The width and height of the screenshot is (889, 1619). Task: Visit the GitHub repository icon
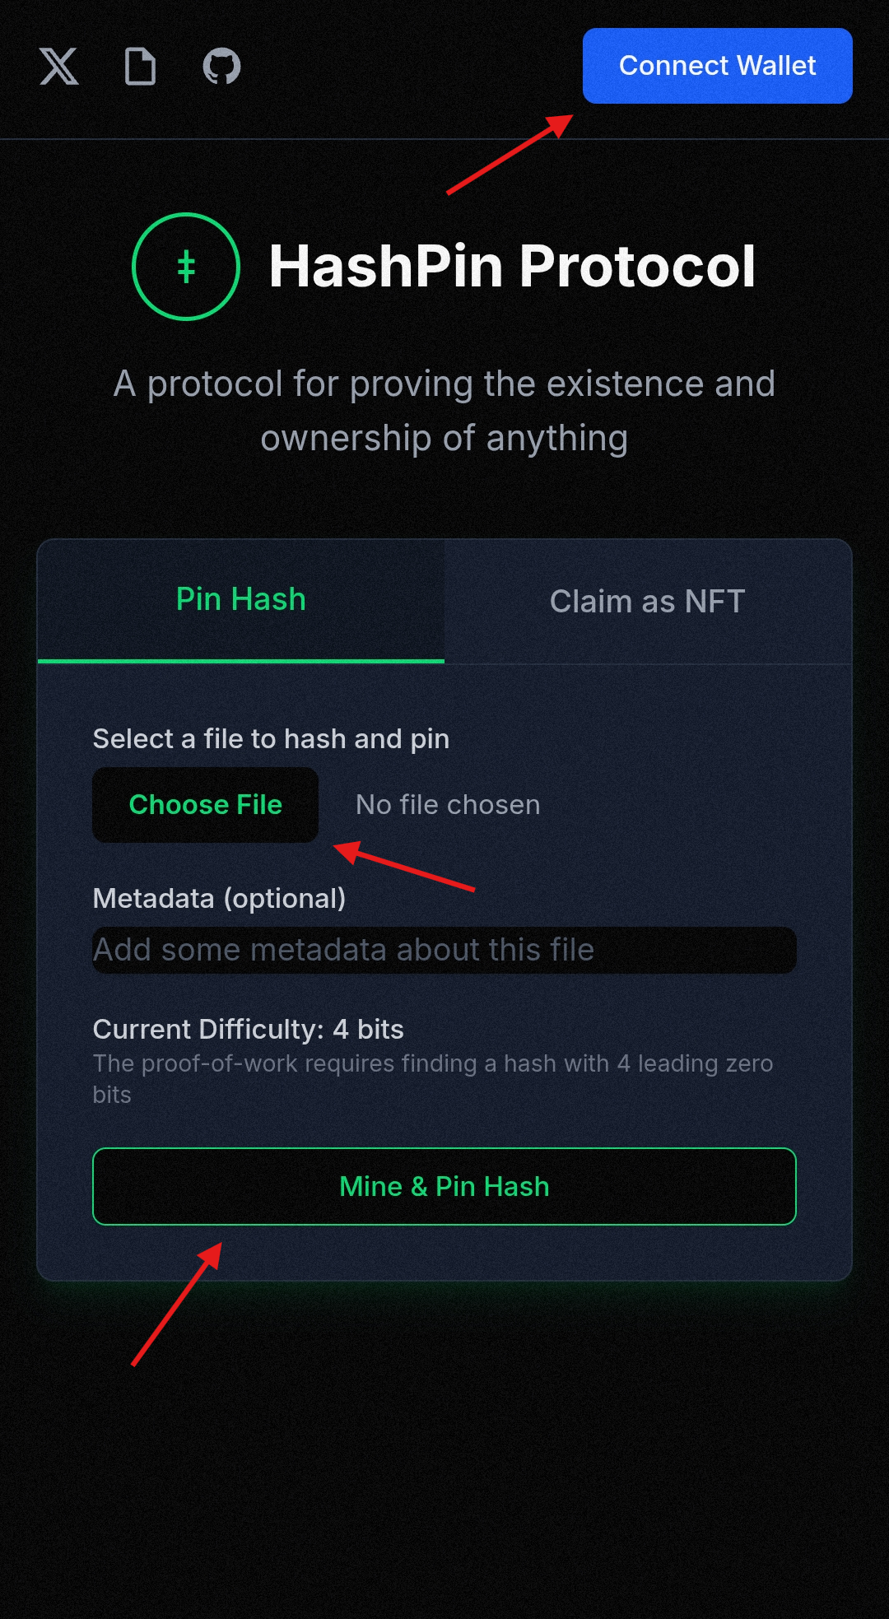[x=221, y=66]
